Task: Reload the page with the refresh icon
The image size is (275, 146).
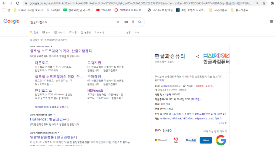Action: pyautogui.click(x=18, y=3)
